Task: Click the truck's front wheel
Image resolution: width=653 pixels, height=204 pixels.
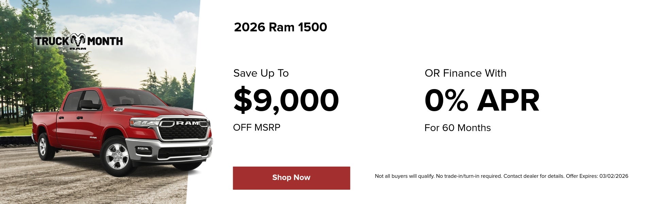Action: 117,156
